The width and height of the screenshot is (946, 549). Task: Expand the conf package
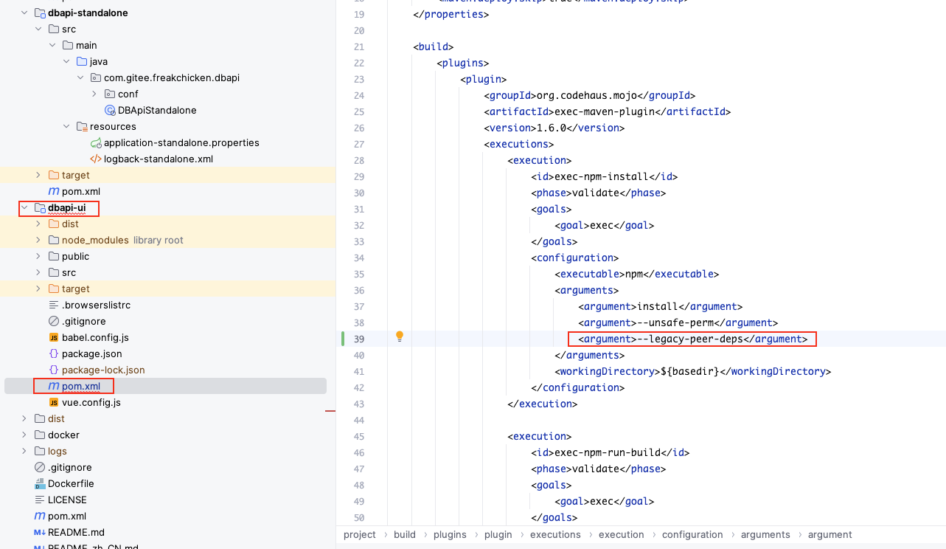pyautogui.click(x=94, y=94)
